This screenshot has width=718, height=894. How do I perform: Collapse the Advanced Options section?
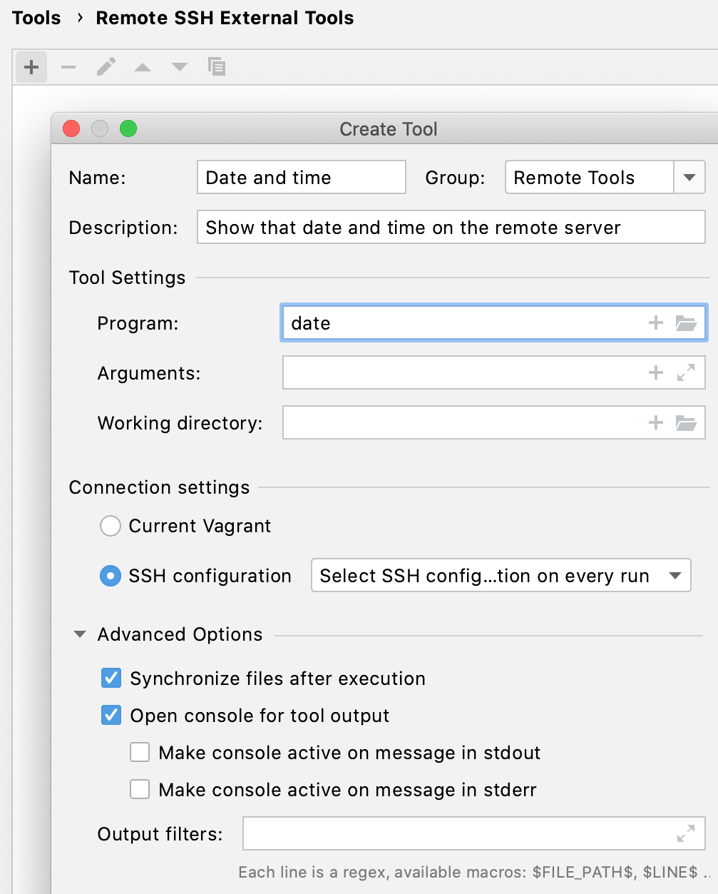(x=79, y=634)
